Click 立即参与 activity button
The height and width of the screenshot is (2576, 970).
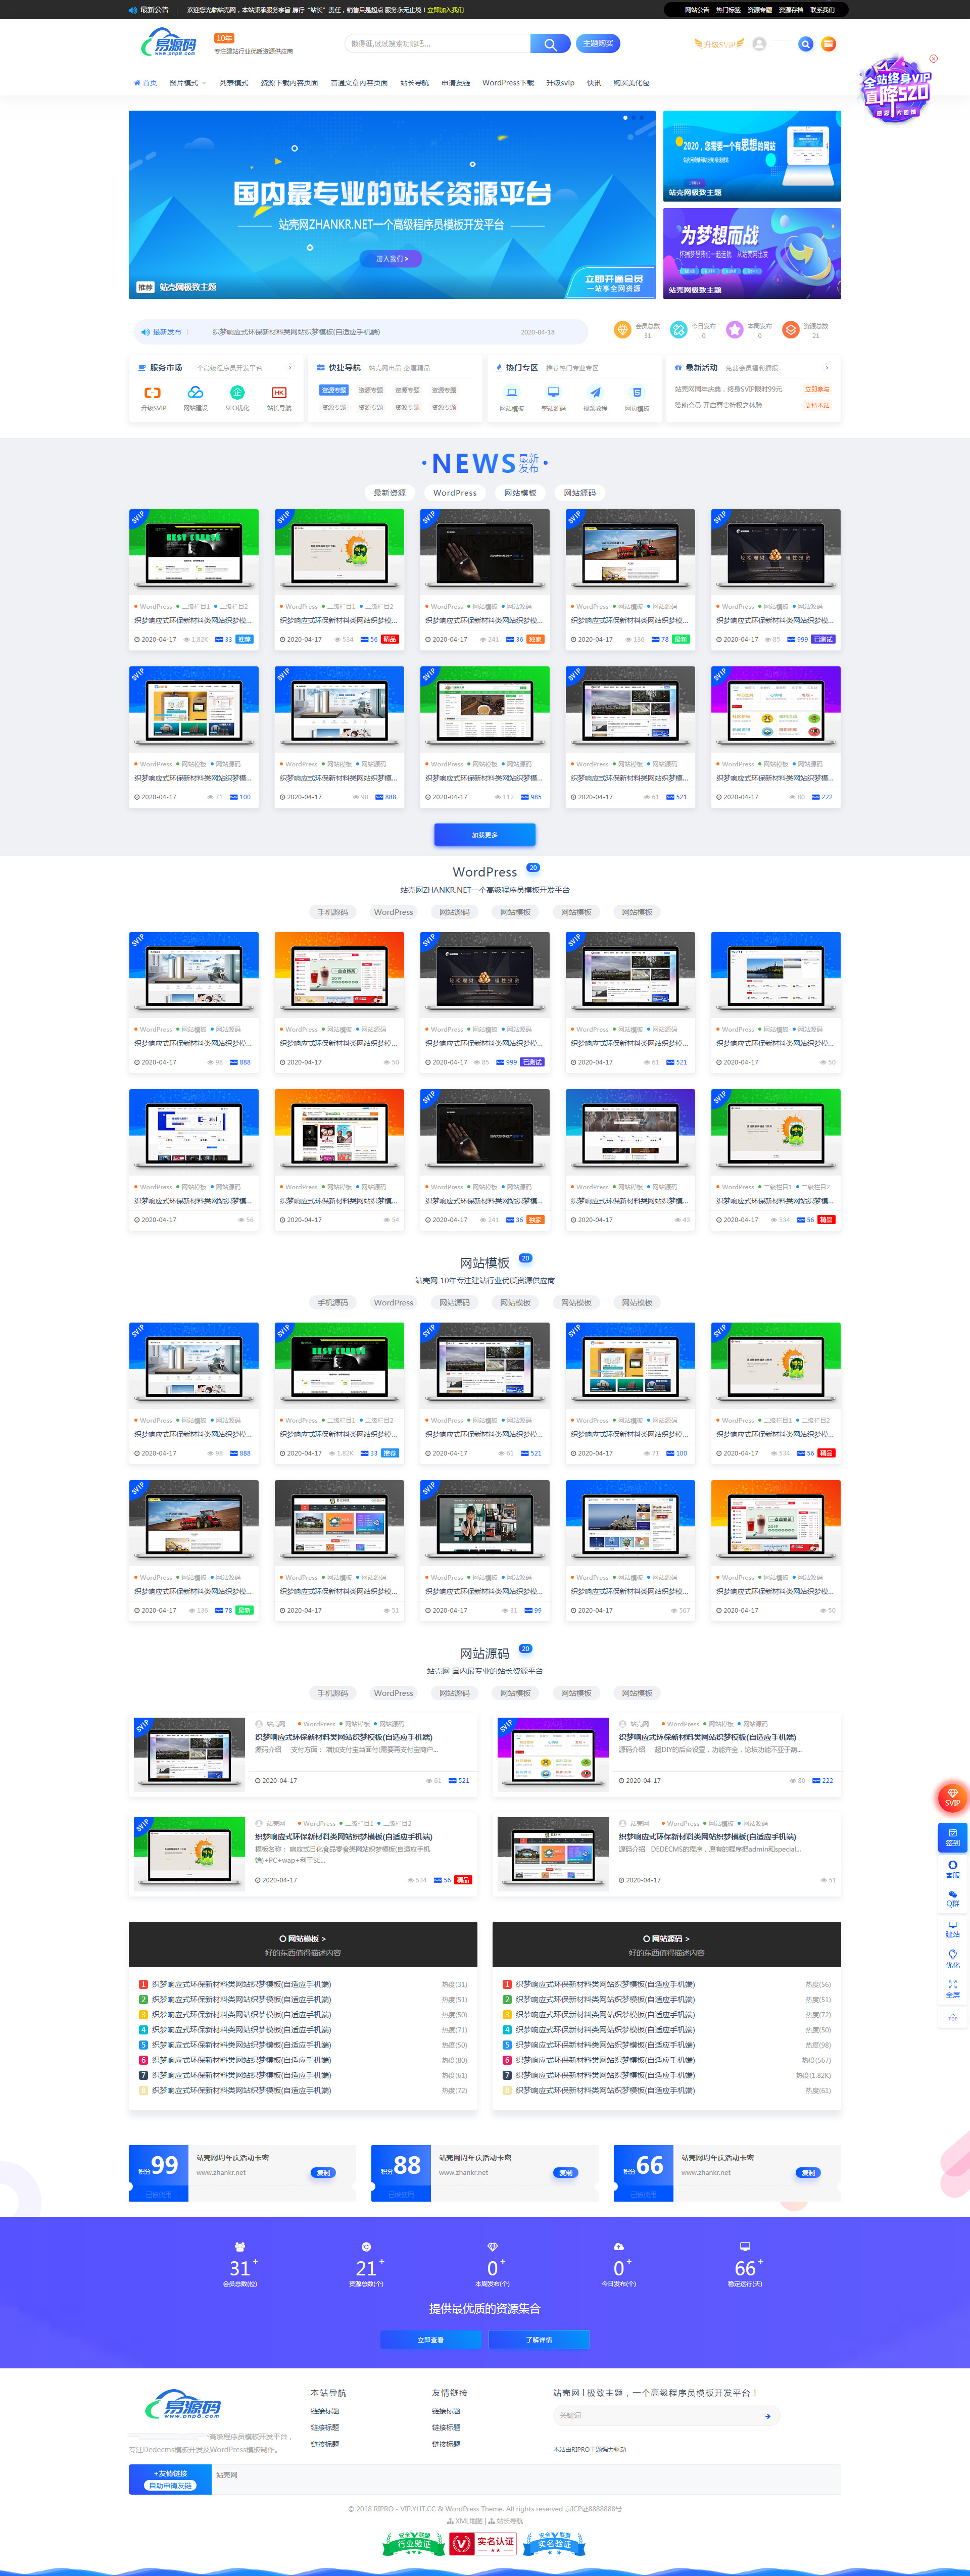click(x=816, y=390)
